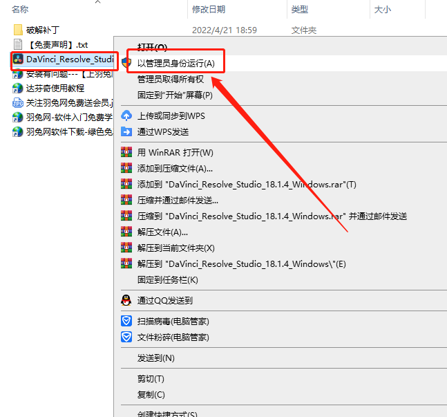Choose 通过WPS发送 menu entry
Screen dimensions: 447x417
point(163,132)
